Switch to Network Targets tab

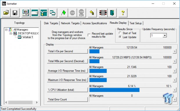70,23
